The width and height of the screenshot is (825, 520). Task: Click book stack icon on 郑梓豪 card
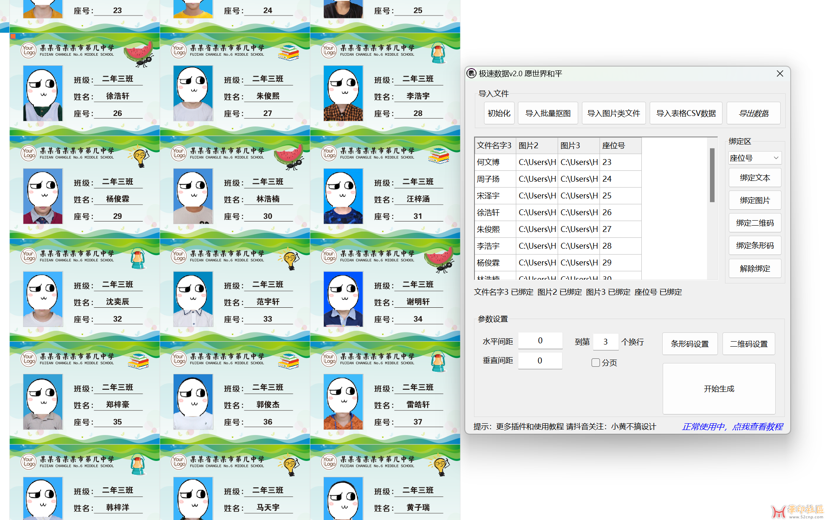pyautogui.click(x=138, y=361)
